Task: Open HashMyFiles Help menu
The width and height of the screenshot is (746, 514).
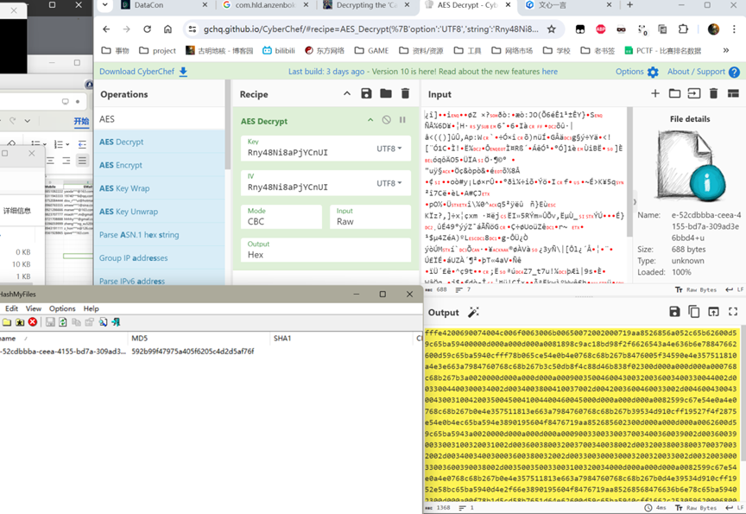Action: [91, 308]
